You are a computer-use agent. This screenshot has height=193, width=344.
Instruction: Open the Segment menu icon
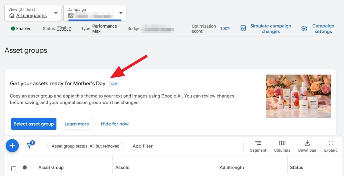click(x=258, y=143)
